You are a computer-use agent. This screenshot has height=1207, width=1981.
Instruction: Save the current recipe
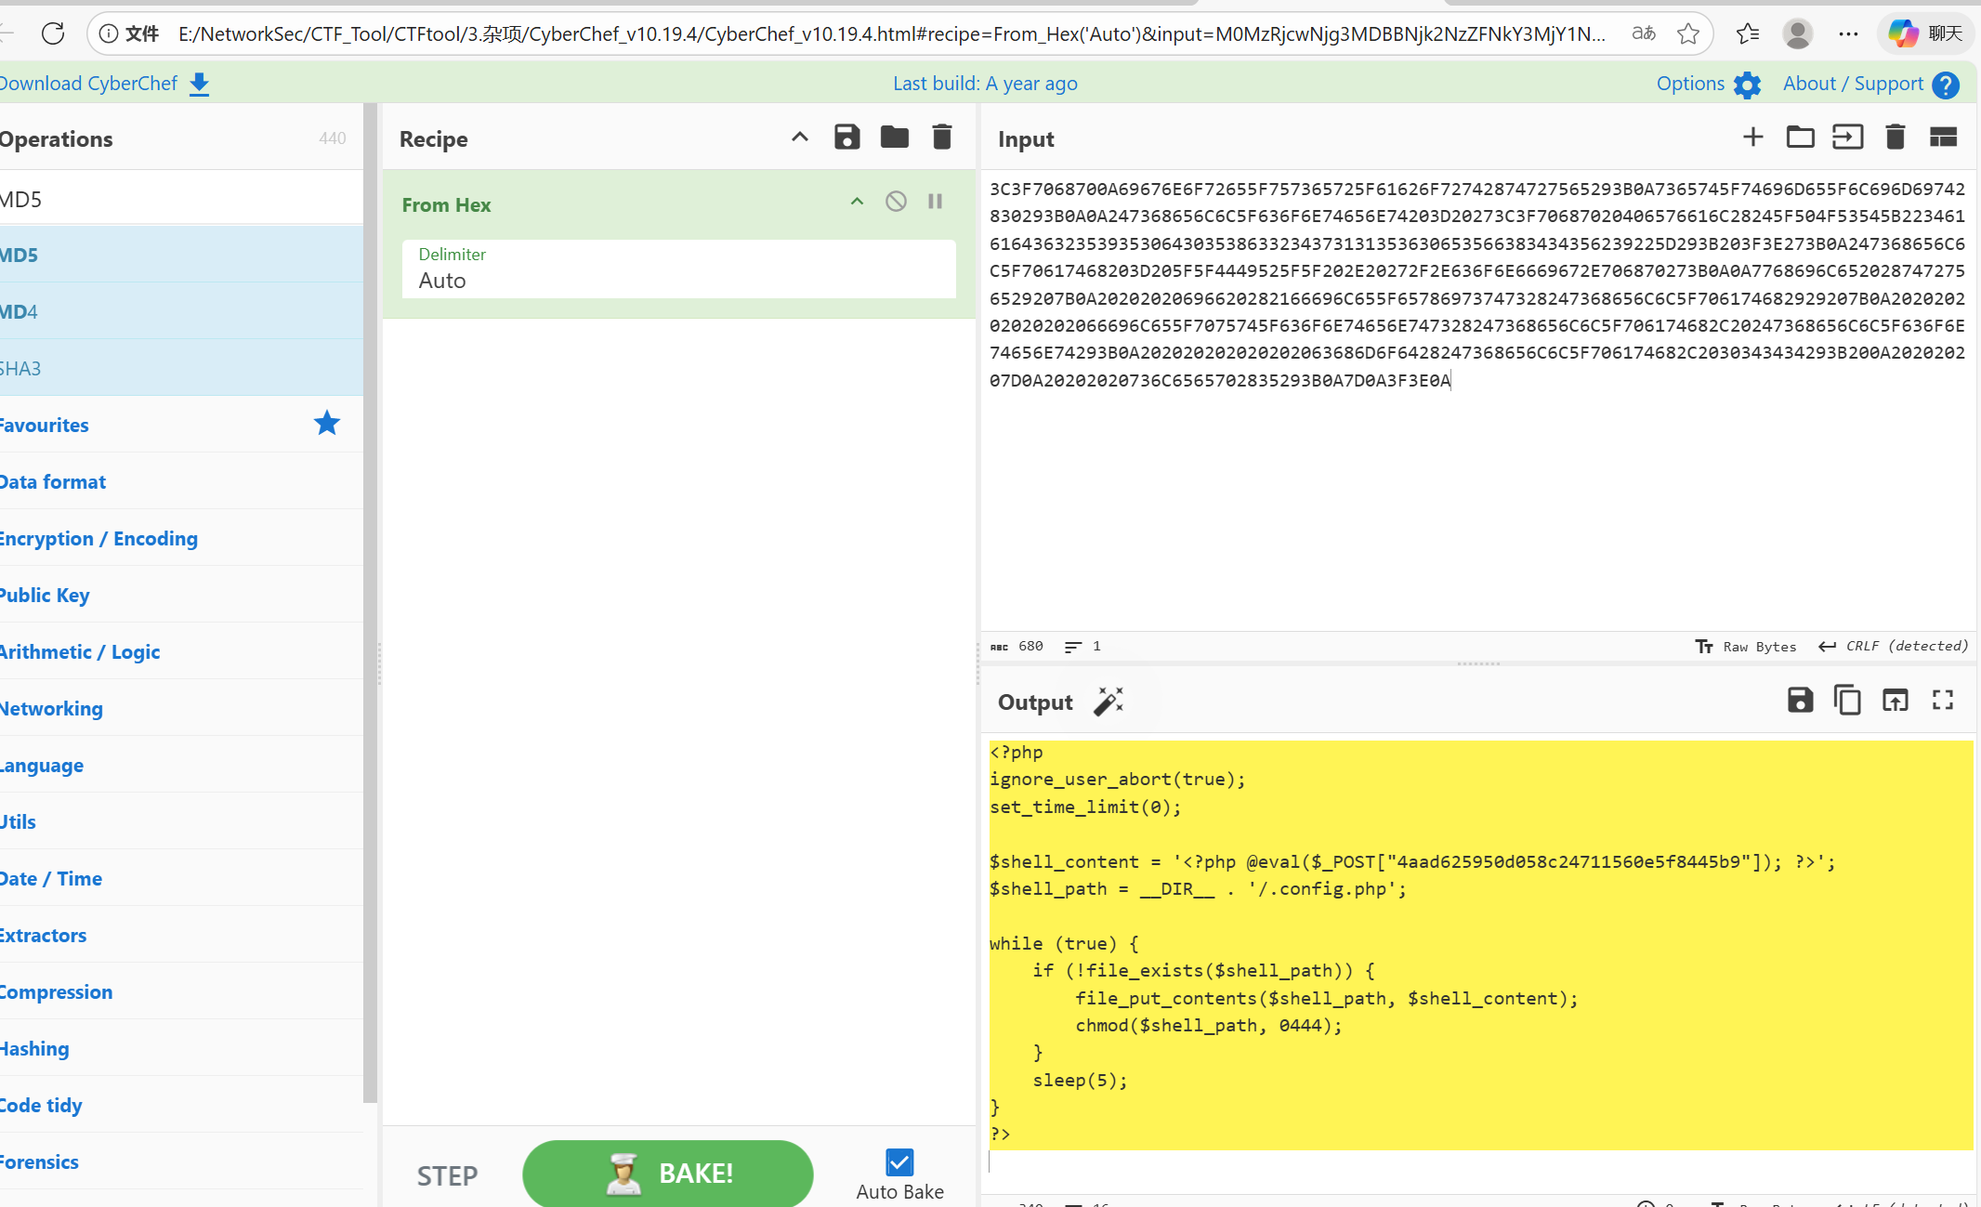click(x=846, y=138)
